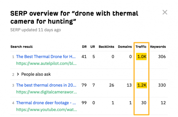This screenshot has height=117, width=178.
Task: Click the highlighted 1.0K traffic value
Action: [x=142, y=56]
